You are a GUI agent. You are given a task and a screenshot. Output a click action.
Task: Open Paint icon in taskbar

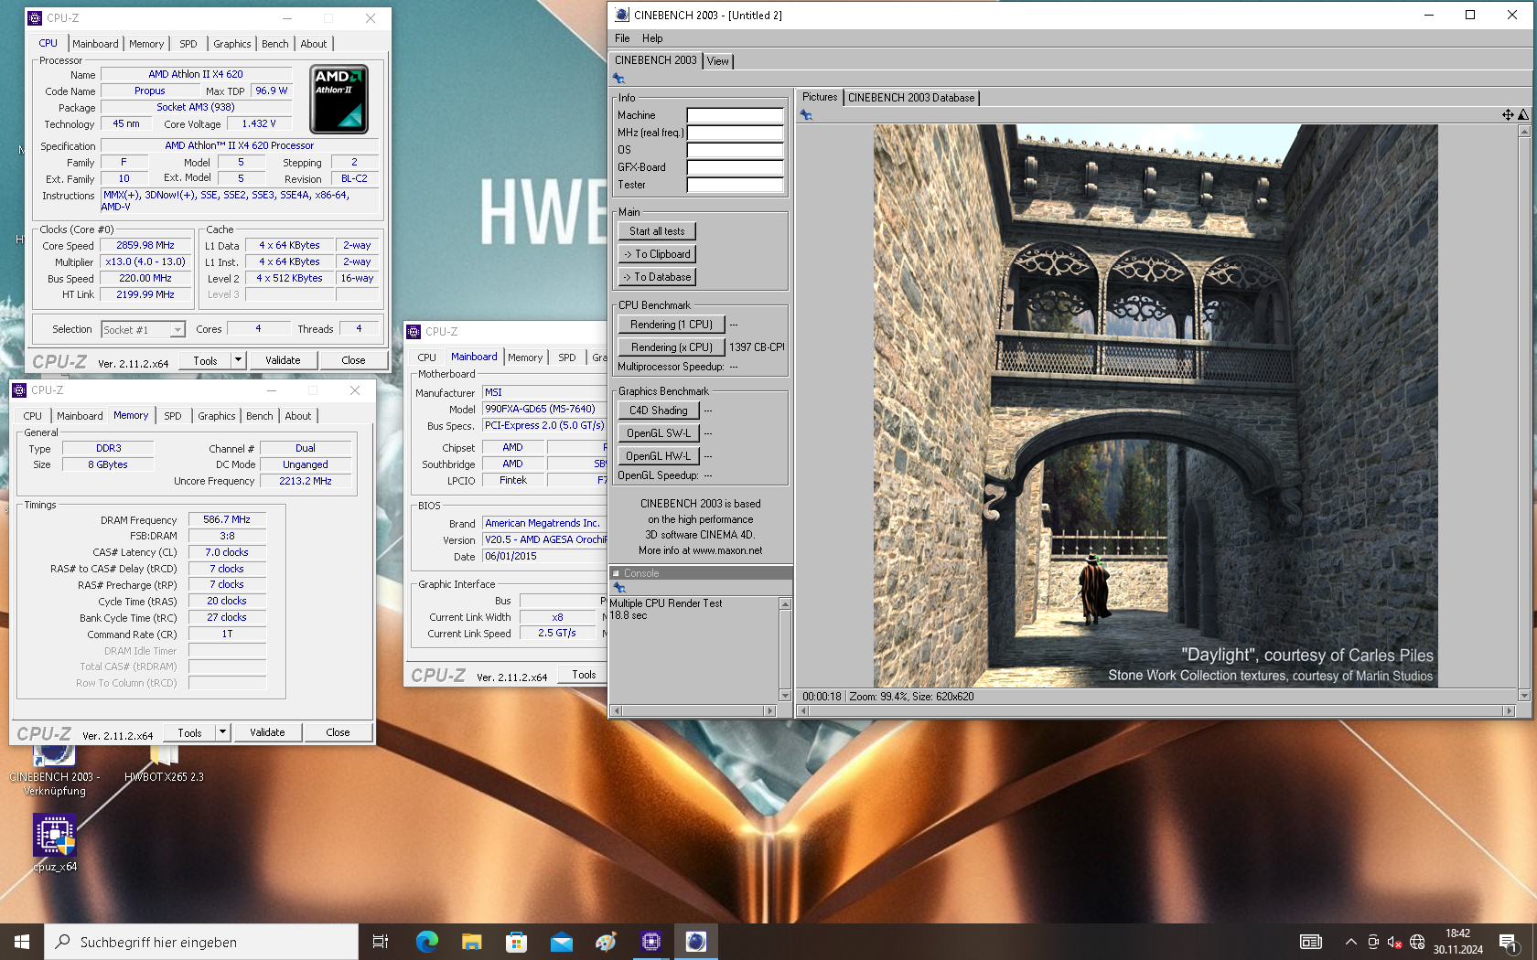[606, 942]
